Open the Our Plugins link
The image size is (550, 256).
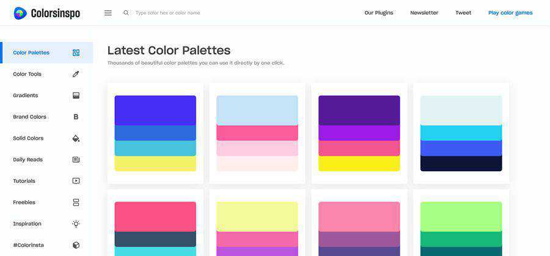coord(378,13)
